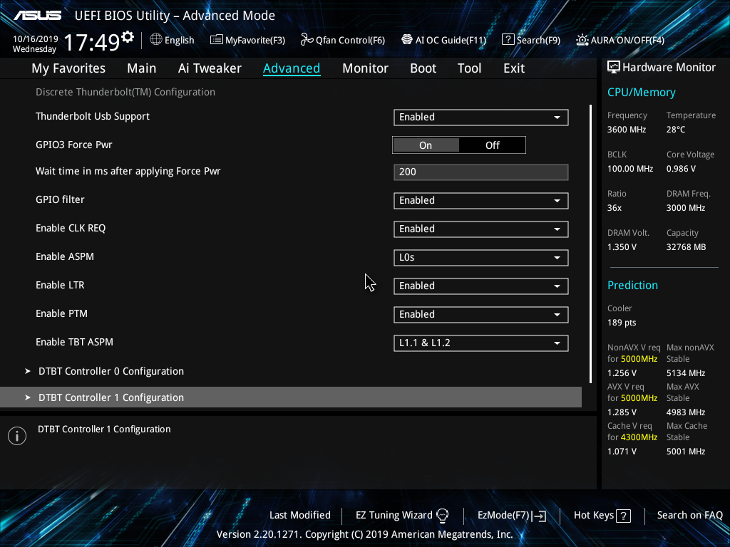The image size is (730, 547).
Task: Open the Boot tab
Action: coord(423,68)
